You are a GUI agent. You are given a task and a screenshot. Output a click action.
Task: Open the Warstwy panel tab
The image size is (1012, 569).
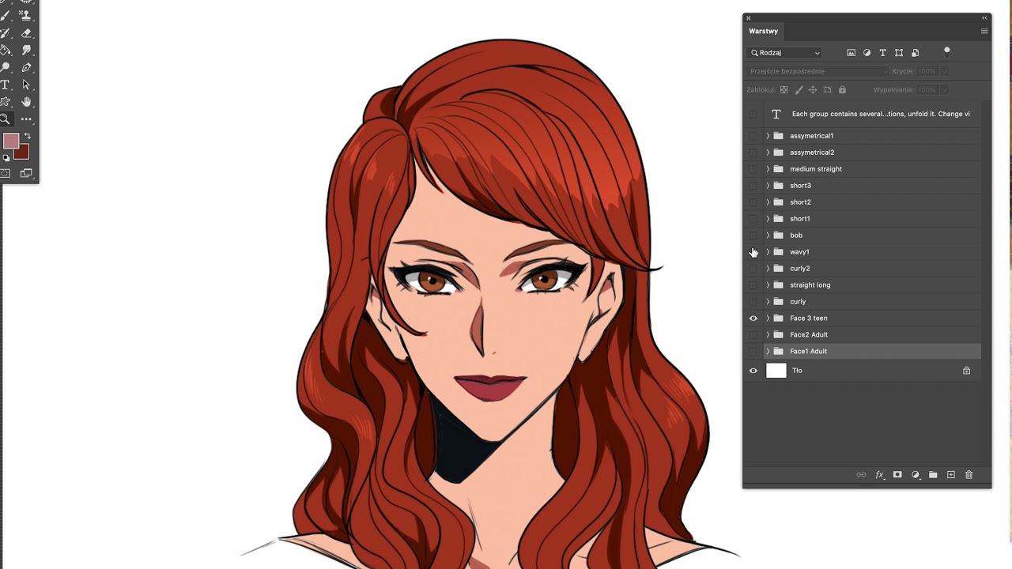[764, 32]
